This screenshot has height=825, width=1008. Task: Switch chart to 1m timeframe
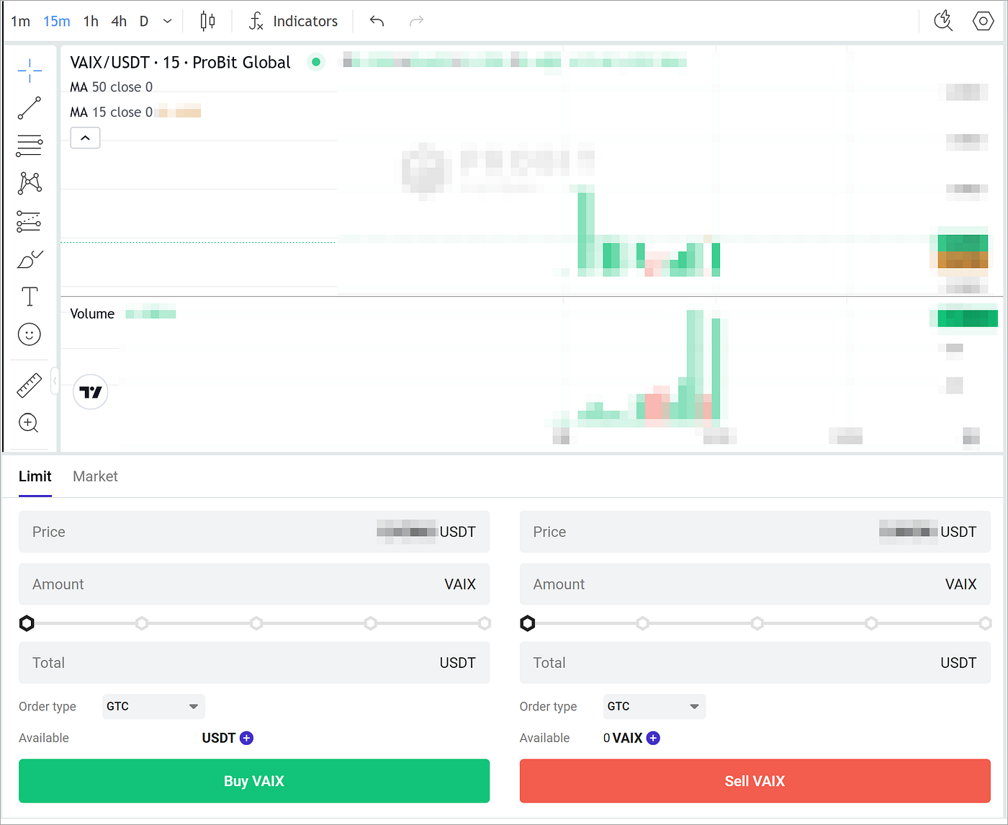(x=21, y=21)
